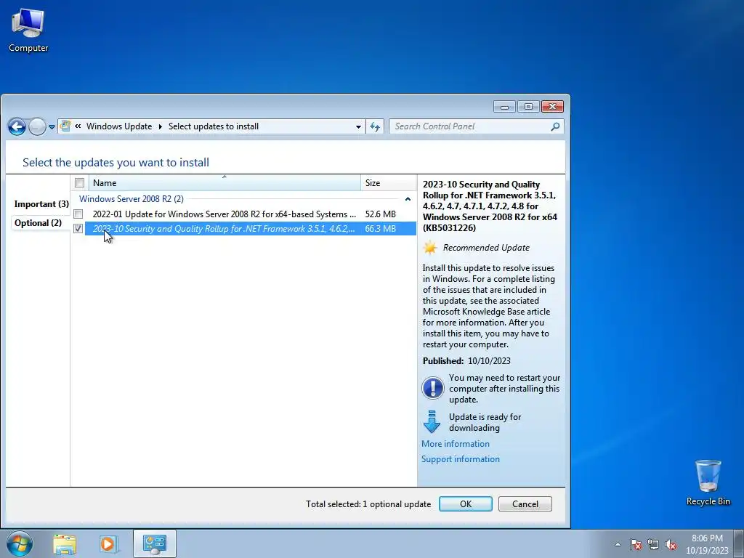The image size is (744, 558).
Task: Click Select updates to install breadcrumb
Action: tap(214, 126)
